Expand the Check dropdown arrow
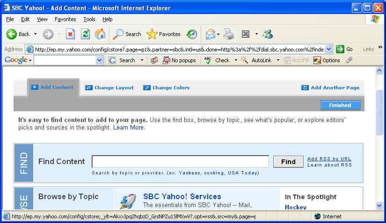This screenshot has height=223, width=386. pos(236,60)
